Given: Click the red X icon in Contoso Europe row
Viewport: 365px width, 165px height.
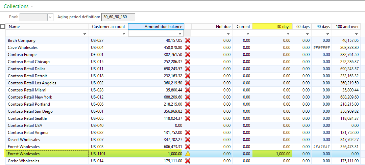Looking at the screenshot, I should tap(188, 55).
